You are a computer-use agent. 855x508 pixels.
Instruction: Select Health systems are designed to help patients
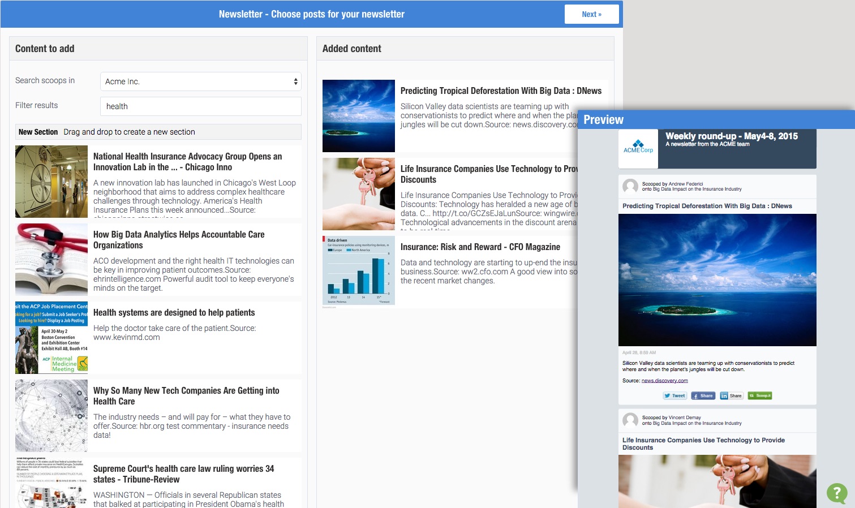pyautogui.click(x=174, y=313)
